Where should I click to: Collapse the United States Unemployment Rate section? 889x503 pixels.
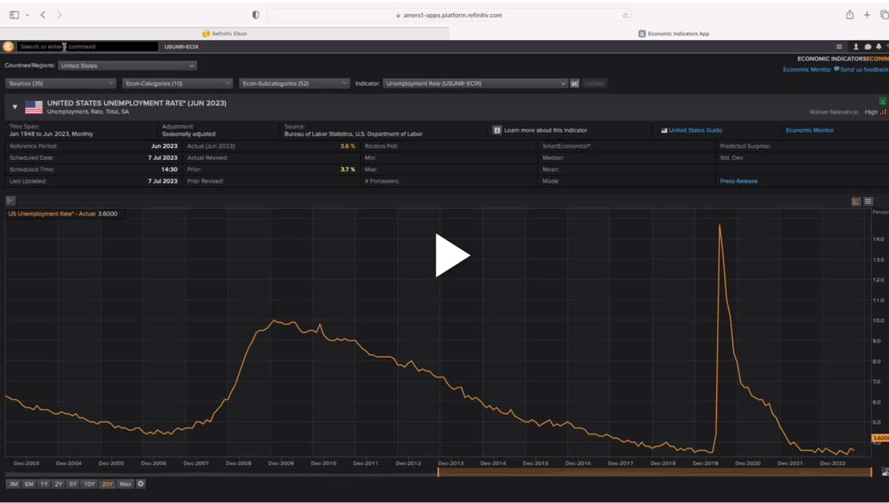(x=15, y=107)
